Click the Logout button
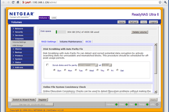The width and height of the screenshot is (169, 112). click(153, 22)
